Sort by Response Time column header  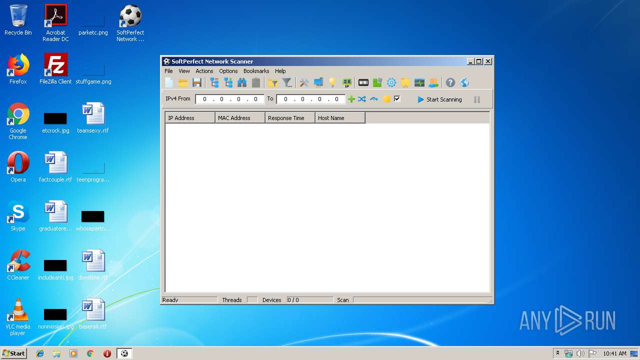[290, 118]
